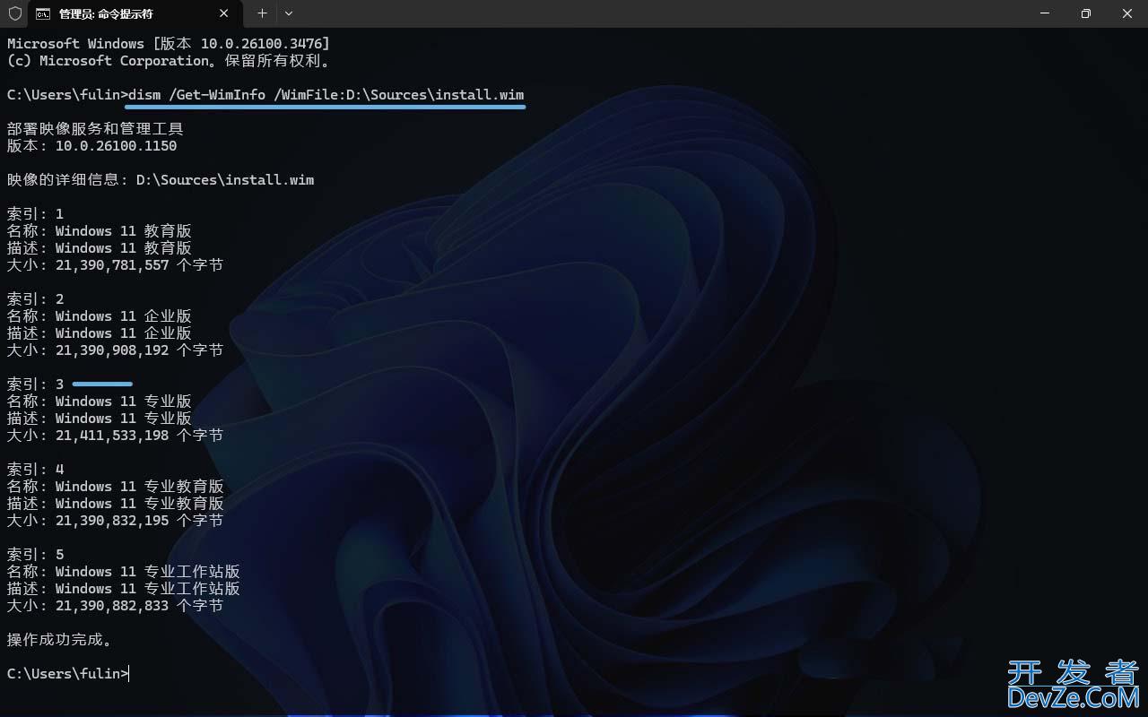Click the 索引: 5 line
Screen dimensions: 1148x717
[36, 555]
